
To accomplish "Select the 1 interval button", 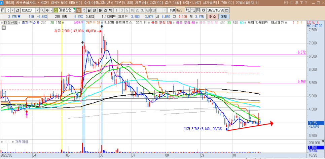I will click(x=116, y=10).
